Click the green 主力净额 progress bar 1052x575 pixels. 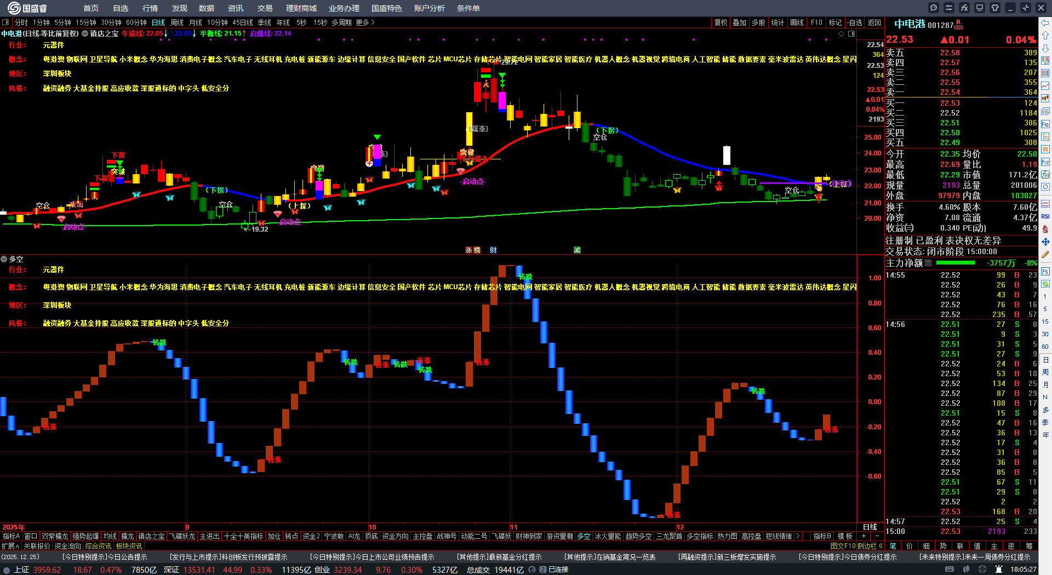(x=956, y=263)
